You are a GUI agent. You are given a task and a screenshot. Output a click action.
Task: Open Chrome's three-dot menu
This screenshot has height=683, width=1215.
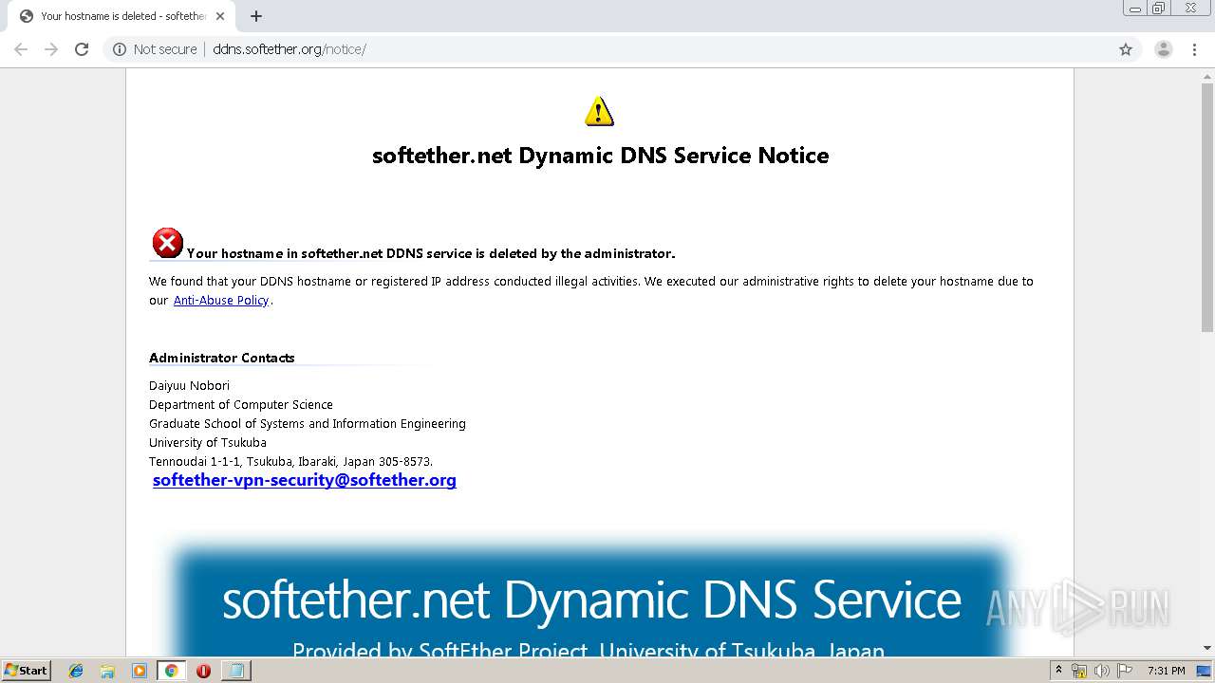click(1195, 49)
